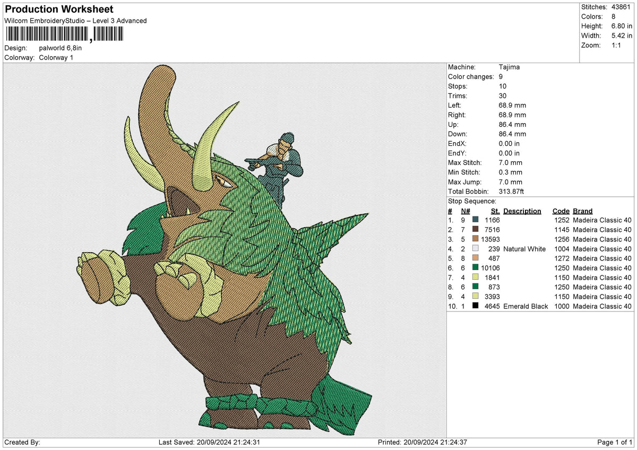The height and width of the screenshot is (450, 637).
Task: Click stitch count '13593' in row 3
Action: point(490,239)
